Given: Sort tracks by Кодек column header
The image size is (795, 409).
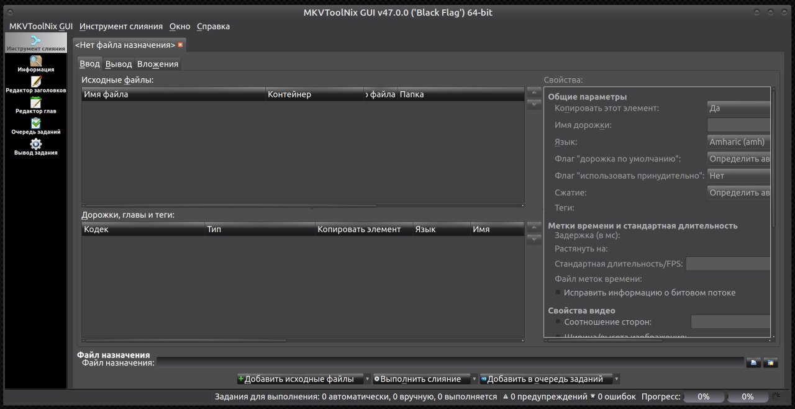Looking at the screenshot, I should [143, 229].
